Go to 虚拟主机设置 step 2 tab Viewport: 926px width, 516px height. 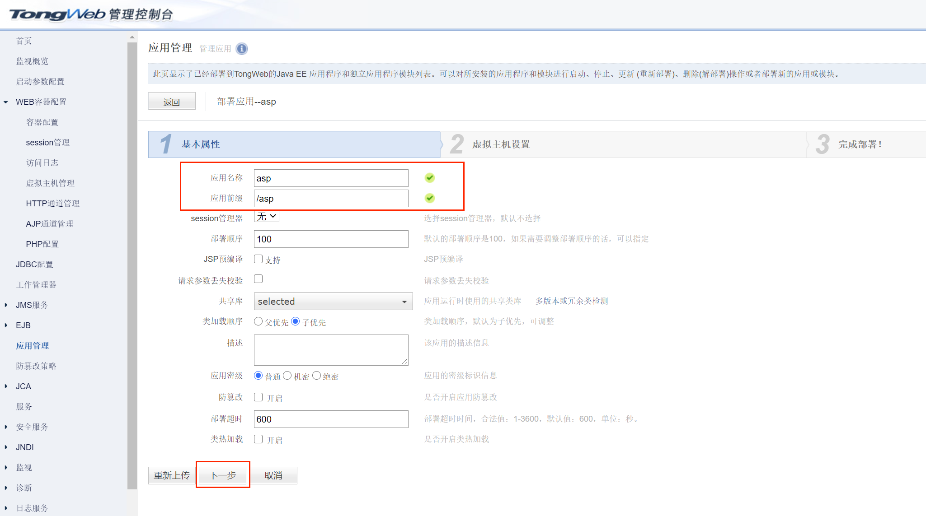tap(501, 144)
